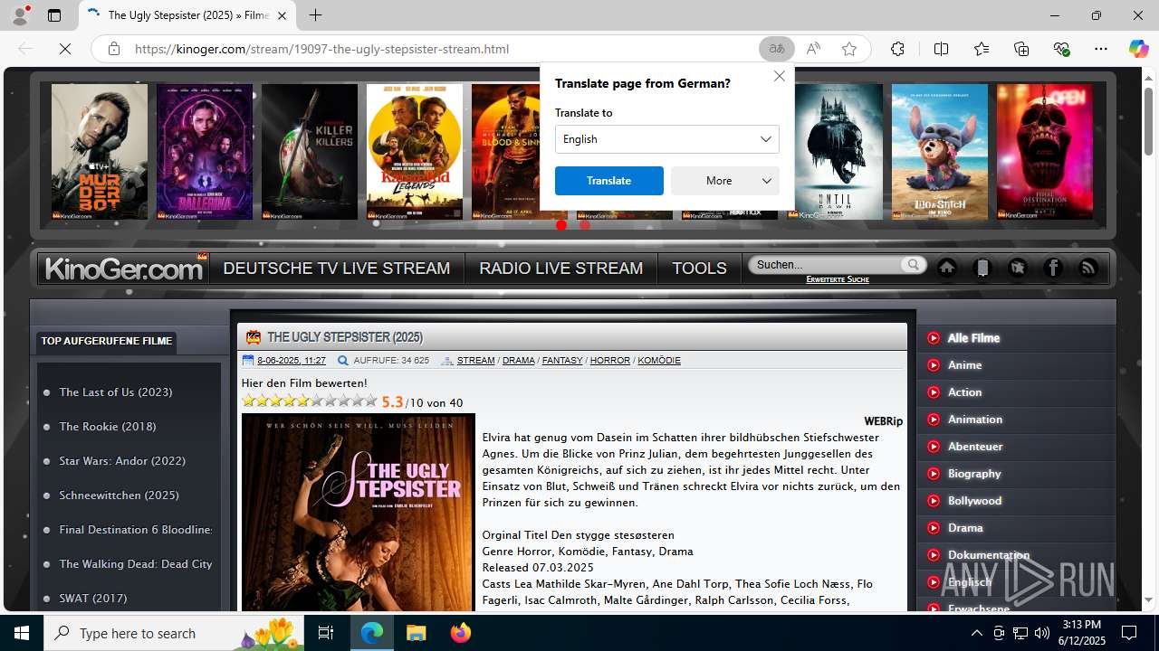Click the FANTASY genre tag link
Viewport: 1159px width, 651px height.
pos(562,360)
